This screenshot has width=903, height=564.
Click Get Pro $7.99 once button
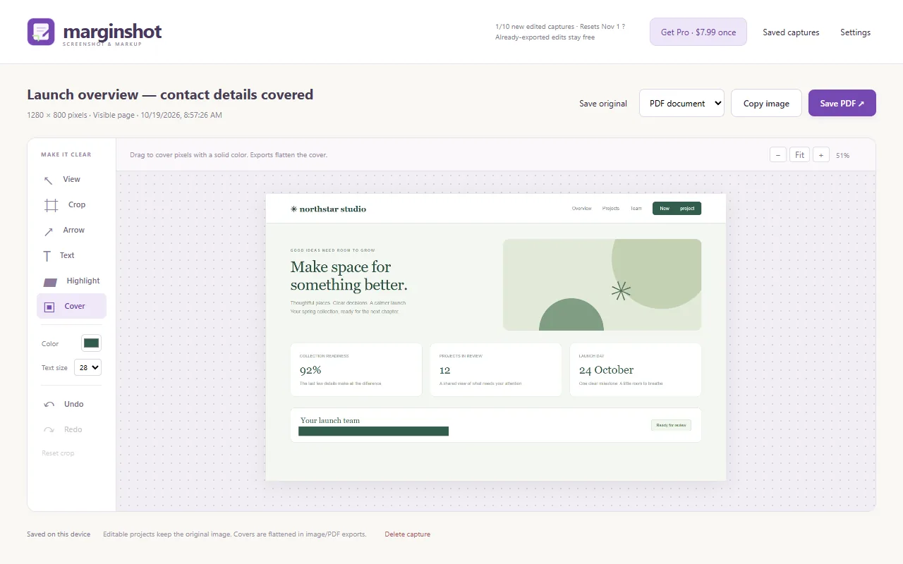coord(698,32)
